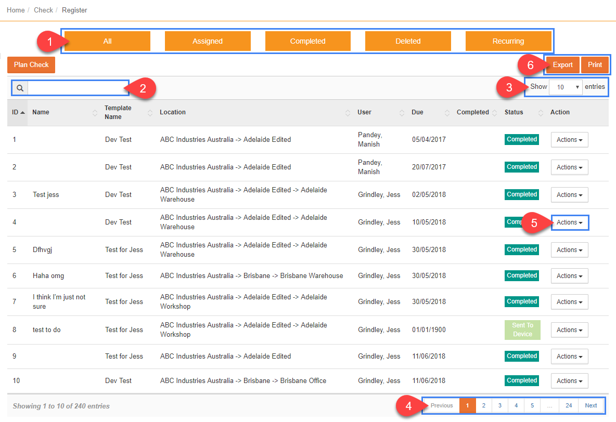Switch to the Assigned tab
This screenshot has height=422, width=616.
pyautogui.click(x=208, y=41)
